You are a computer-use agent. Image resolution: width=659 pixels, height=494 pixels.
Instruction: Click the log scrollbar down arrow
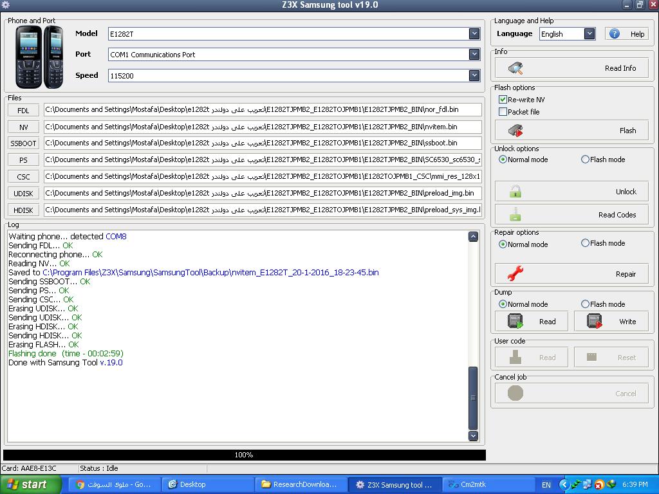473,435
